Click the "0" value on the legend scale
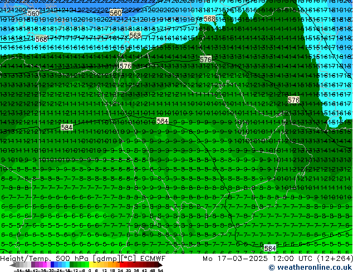The image size is (353, 272). tap(90, 270)
